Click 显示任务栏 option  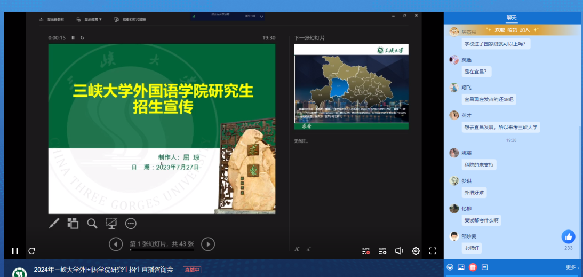click(51, 19)
